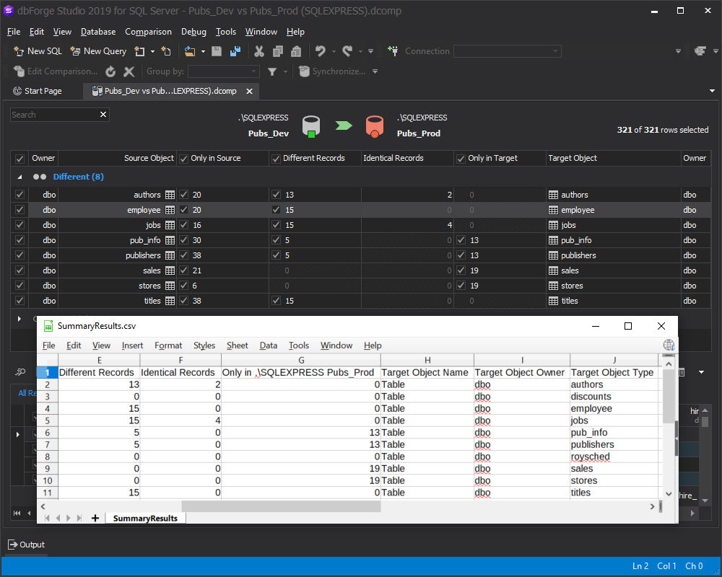Viewport: 722px width, 577px height.
Task: Click the Output panel icon
Action: (x=12, y=545)
